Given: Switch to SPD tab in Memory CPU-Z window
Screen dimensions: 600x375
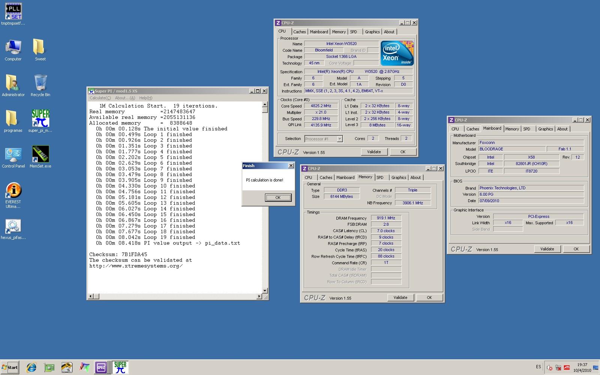Looking at the screenshot, I should [380, 178].
